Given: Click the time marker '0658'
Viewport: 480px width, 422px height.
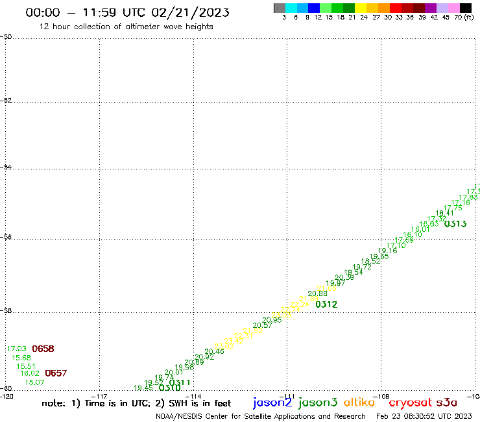Looking at the screenshot, I should coord(43,349).
